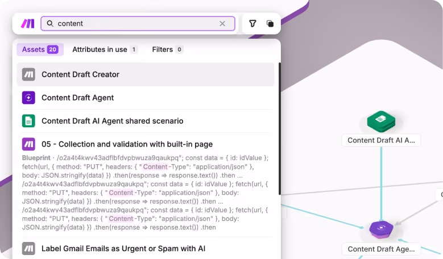This screenshot has width=443, height=259.
Task: Open Content Draft AI Agent shared scenario
Action: pos(146,121)
